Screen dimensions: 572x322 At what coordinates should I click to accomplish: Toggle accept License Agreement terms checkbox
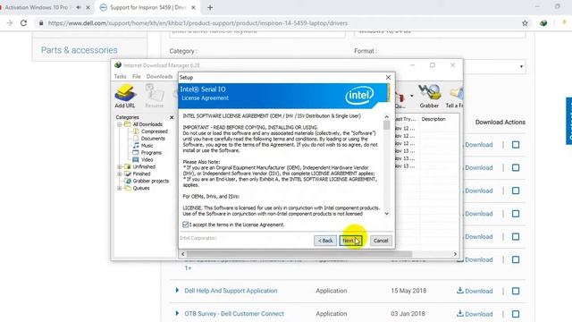click(x=186, y=225)
